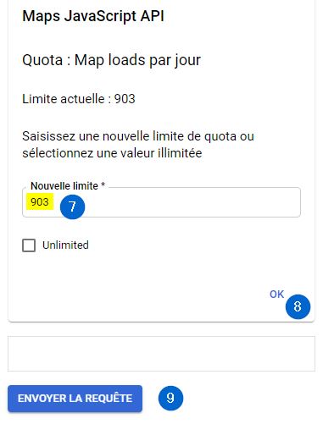Click the blue step 9 badge
This screenshot has width=323, height=424.
(170, 398)
